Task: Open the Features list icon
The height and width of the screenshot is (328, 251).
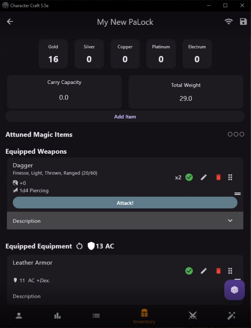Action: click(x=96, y=315)
